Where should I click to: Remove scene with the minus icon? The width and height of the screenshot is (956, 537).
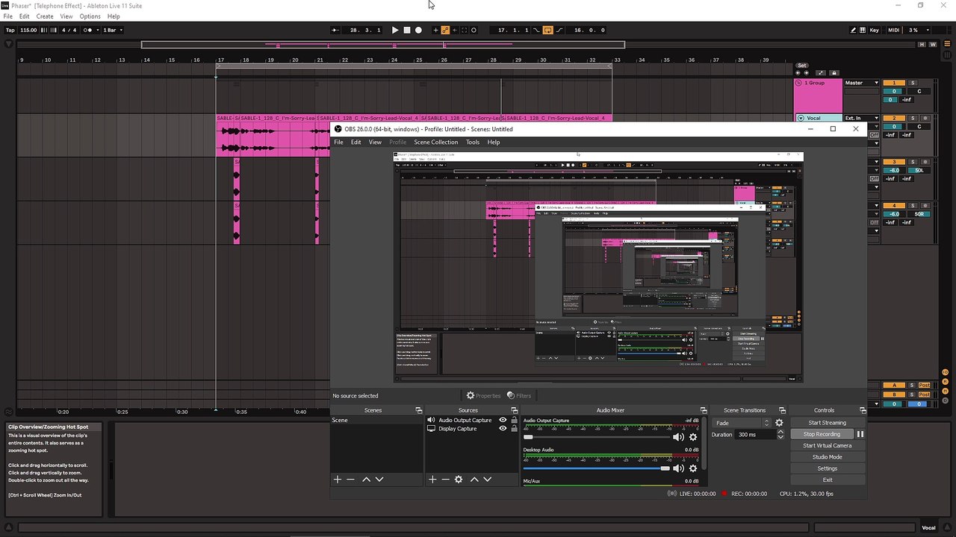pos(350,480)
